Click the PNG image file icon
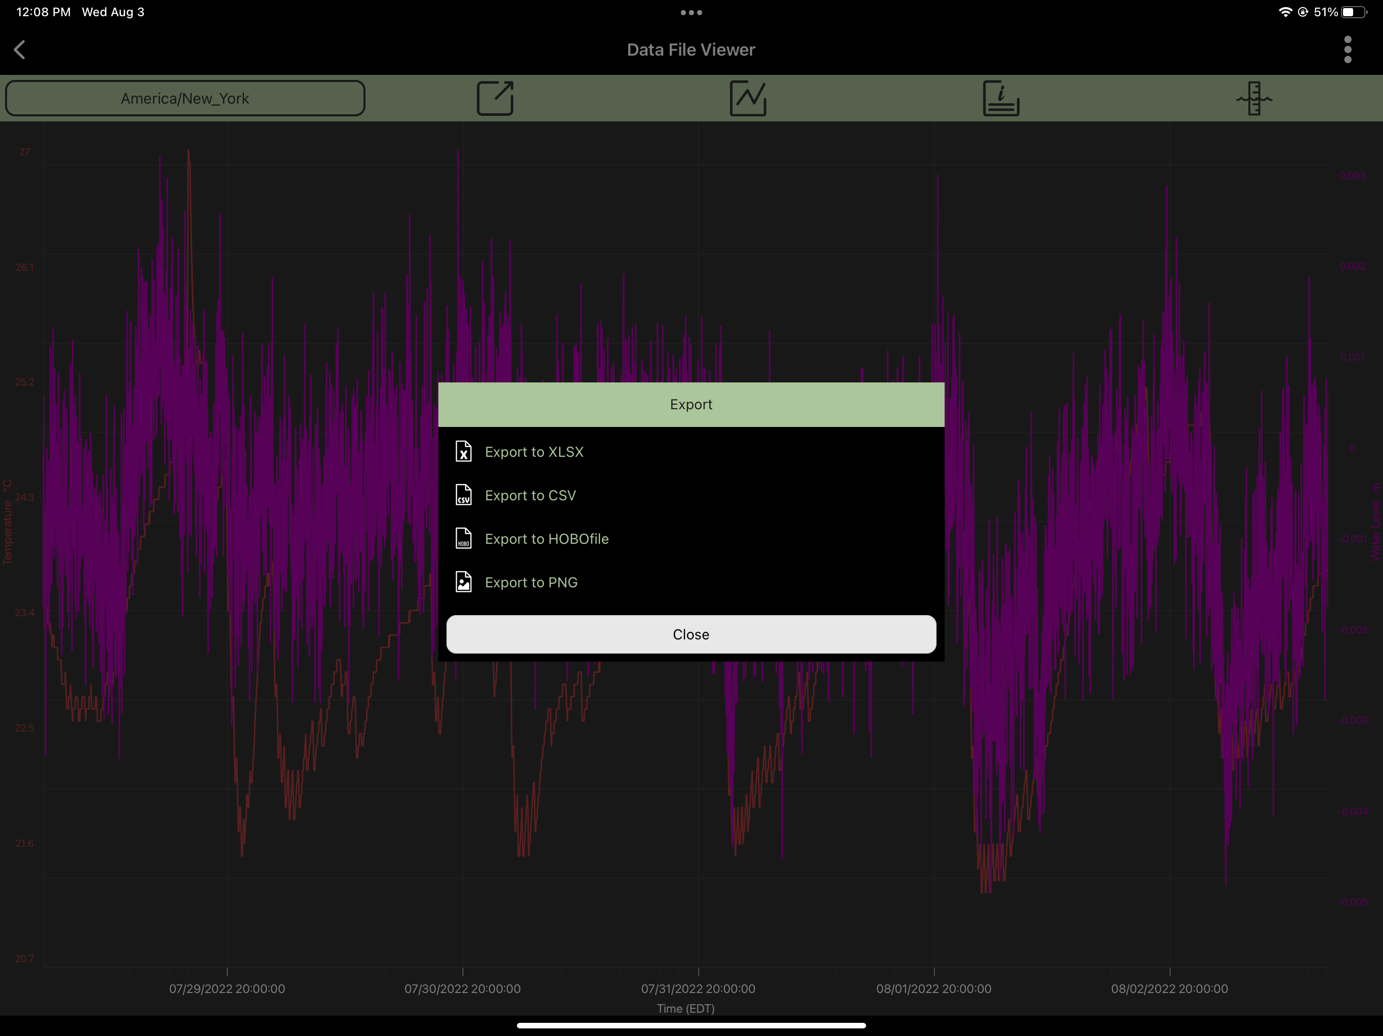This screenshot has width=1383, height=1036. [x=463, y=582]
